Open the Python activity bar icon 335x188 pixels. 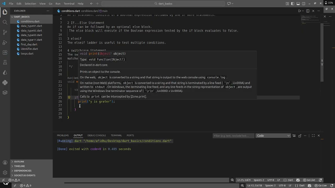tap(5, 83)
